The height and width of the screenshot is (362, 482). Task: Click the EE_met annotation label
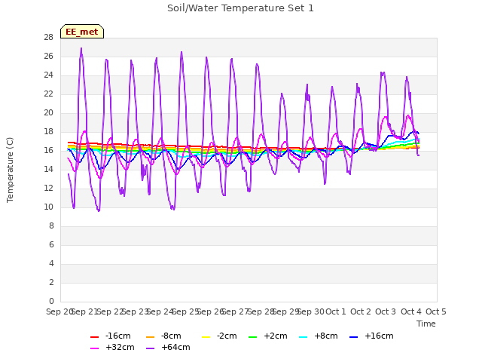coord(82,32)
